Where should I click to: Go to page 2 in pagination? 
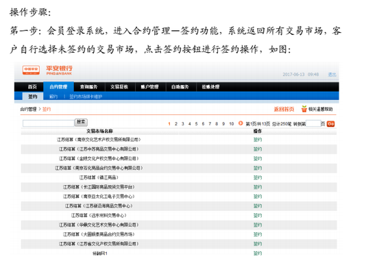tap(176, 124)
